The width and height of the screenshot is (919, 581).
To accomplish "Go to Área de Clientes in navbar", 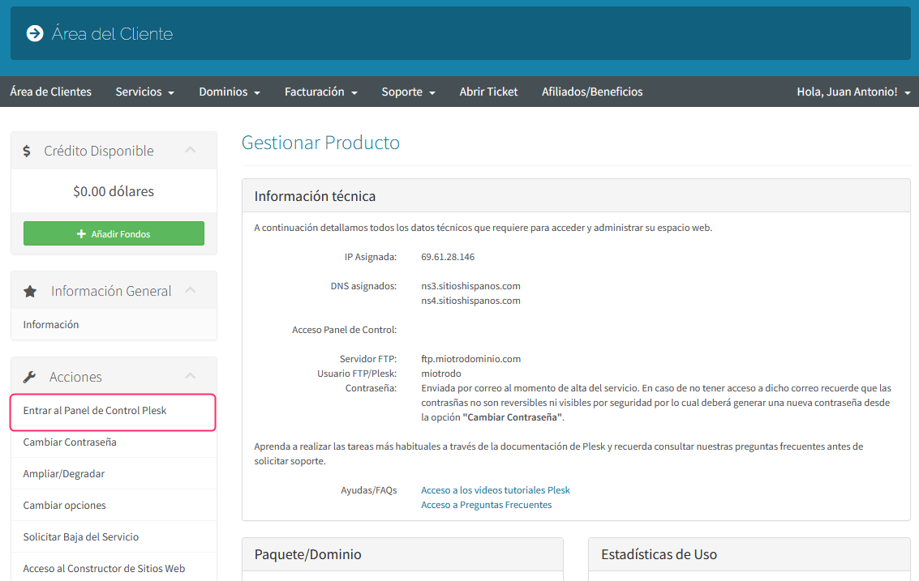I will click(50, 92).
